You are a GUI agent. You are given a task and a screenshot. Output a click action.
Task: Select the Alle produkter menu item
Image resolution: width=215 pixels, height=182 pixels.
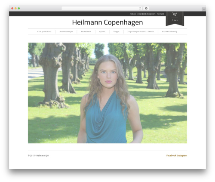point(44,32)
